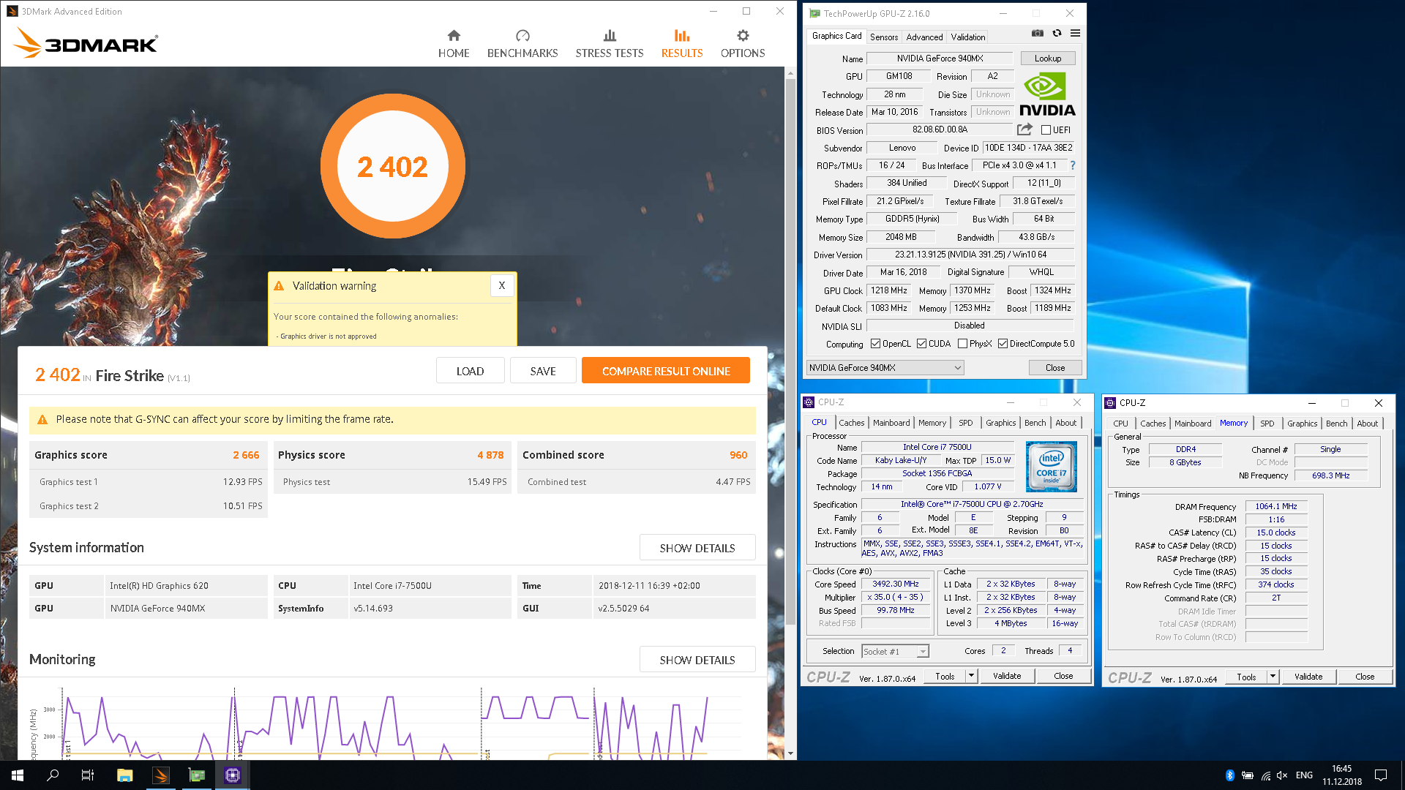Screen dimensions: 1405x790
Task: Click the LOAD button in 3DMark
Action: [x=470, y=371]
